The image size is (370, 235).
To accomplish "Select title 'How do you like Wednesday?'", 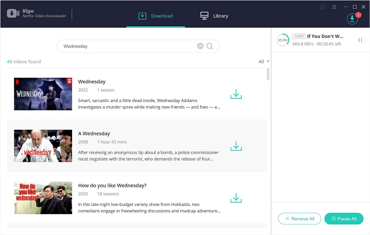I will coord(112,186).
